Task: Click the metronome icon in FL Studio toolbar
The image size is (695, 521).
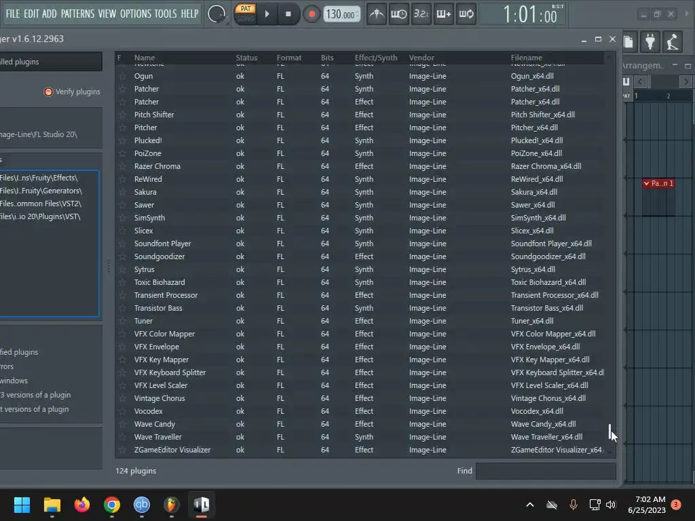Action: (377, 14)
